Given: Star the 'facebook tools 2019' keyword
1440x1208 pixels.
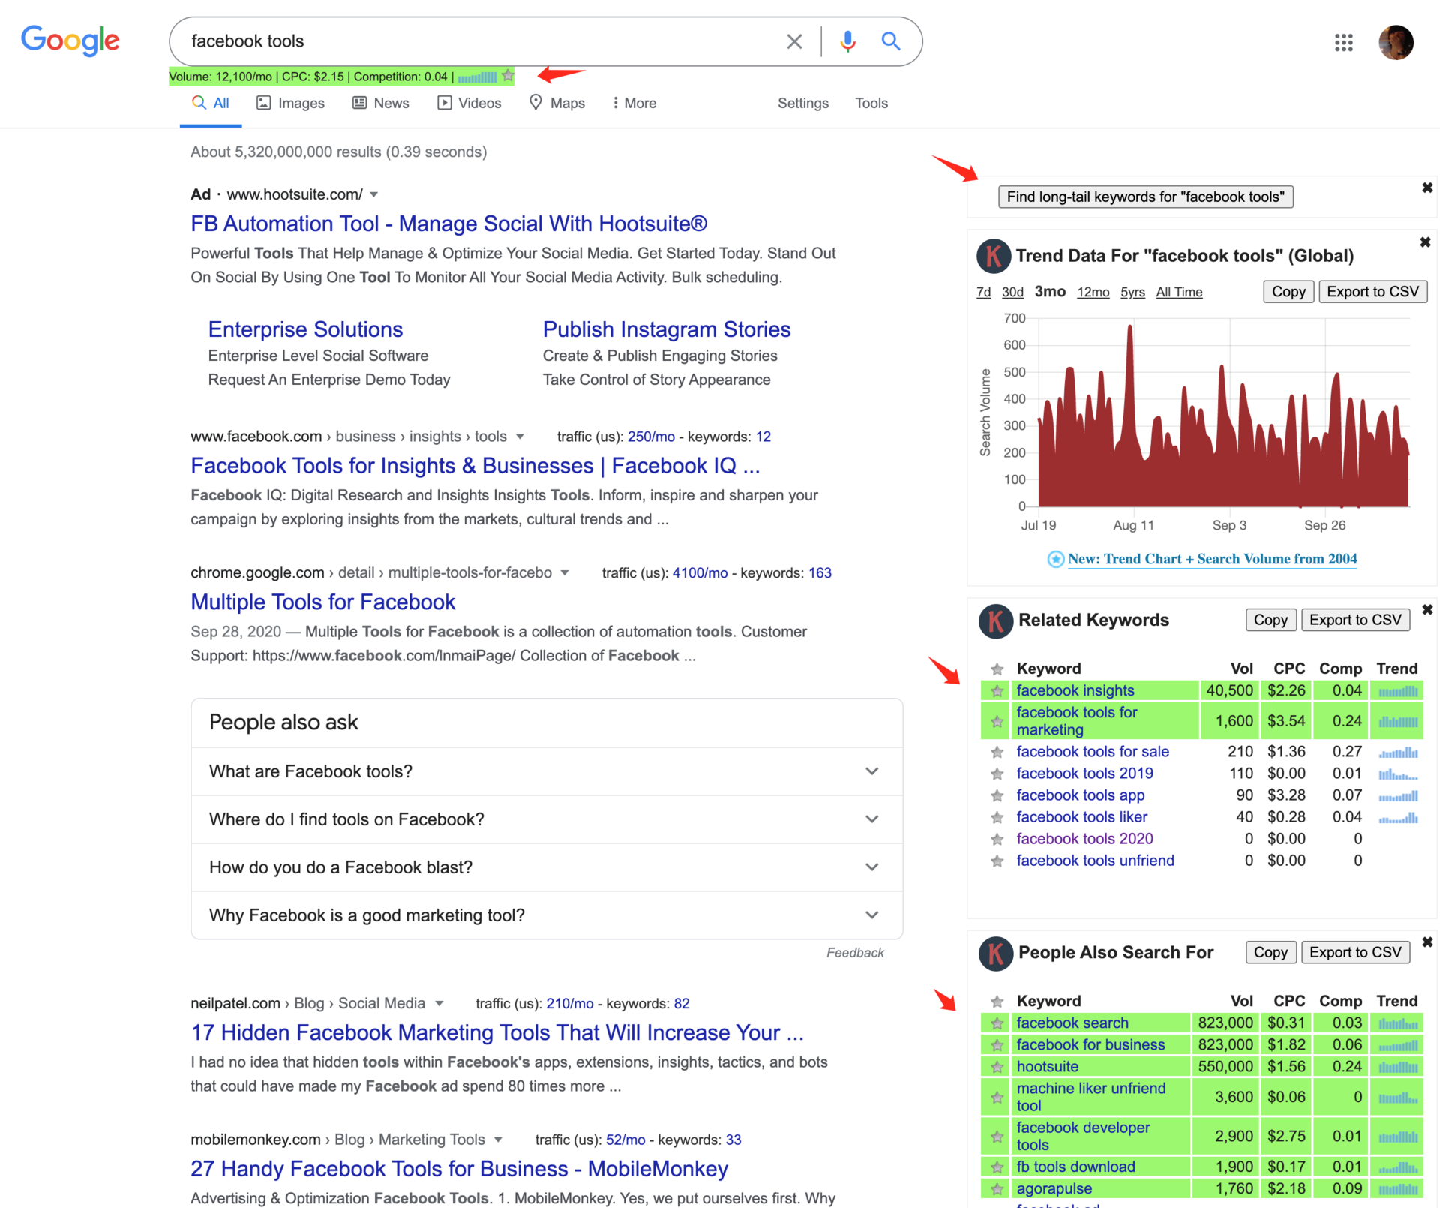Looking at the screenshot, I should pyautogui.click(x=997, y=774).
